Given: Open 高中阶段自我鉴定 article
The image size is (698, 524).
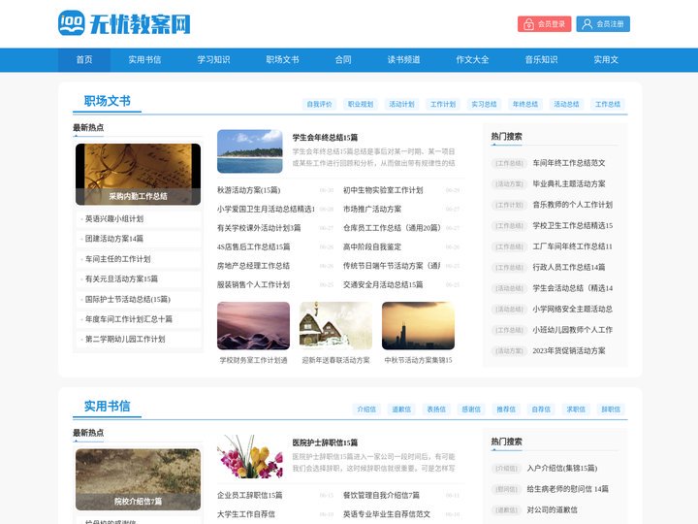Looking at the screenshot, I should coord(372,246).
